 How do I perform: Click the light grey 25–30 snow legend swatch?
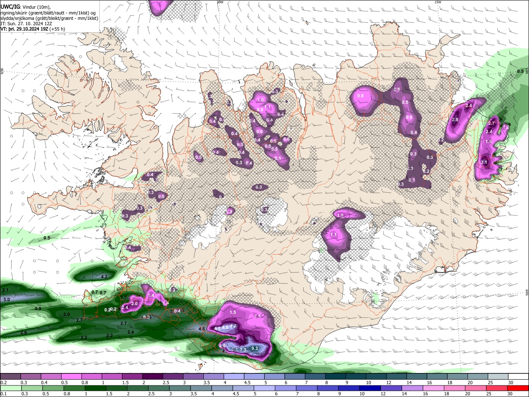click(x=498, y=376)
